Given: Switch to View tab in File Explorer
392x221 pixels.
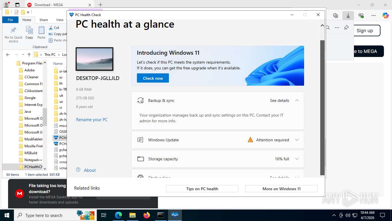Looking at the screenshot, I should click(x=60, y=20).
